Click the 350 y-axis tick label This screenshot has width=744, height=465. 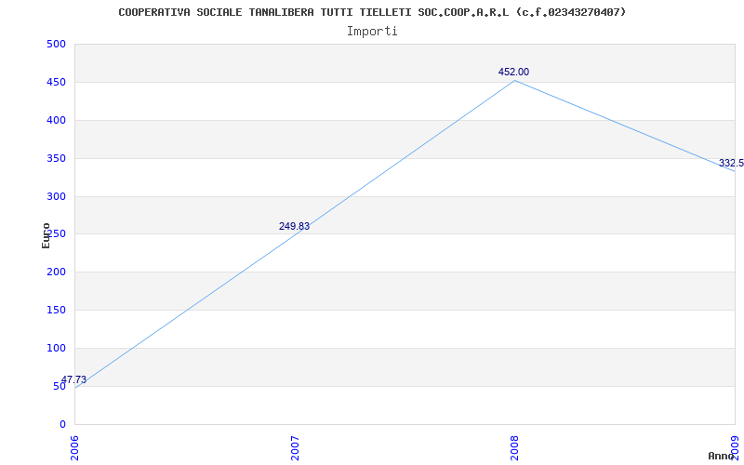(x=56, y=158)
